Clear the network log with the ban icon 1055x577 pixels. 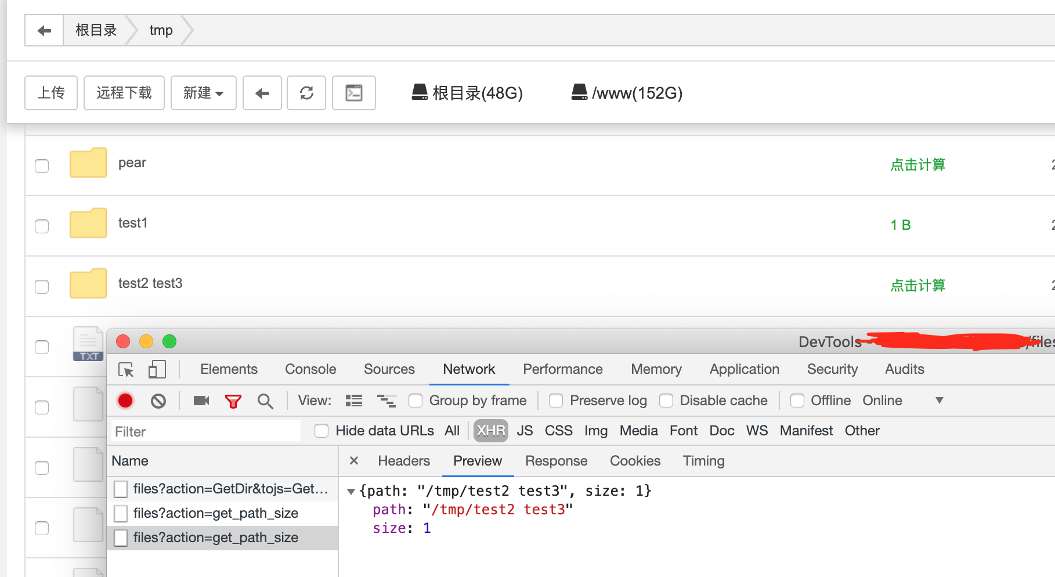coord(158,401)
